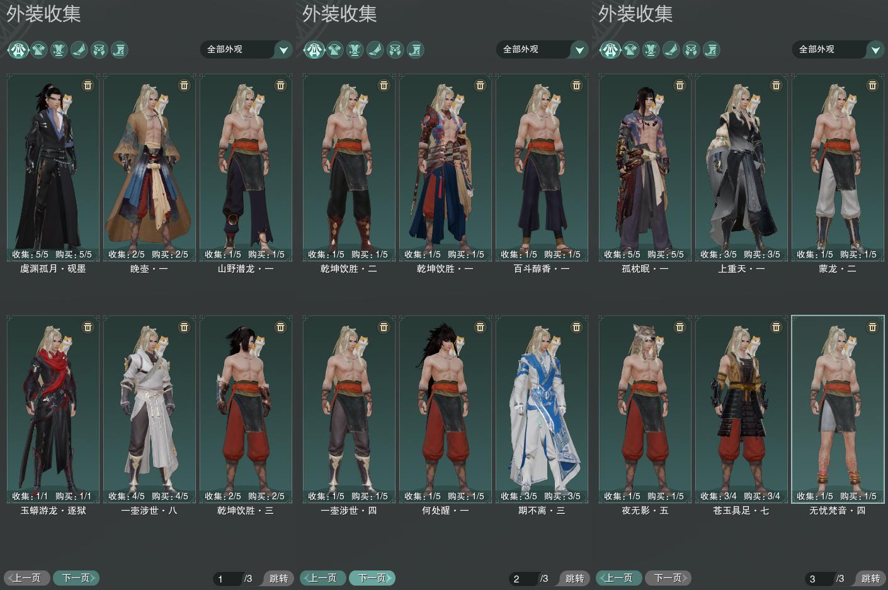Click 跳转 button beside page number 2
This screenshot has width=888, height=590.
pos(574,578)
